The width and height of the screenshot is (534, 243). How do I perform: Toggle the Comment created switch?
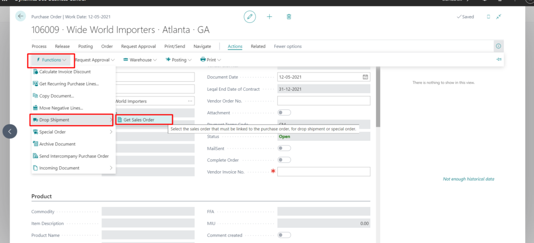(x=284, y=235)
